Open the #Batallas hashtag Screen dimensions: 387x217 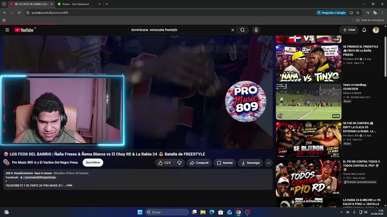tap(59, 173)
